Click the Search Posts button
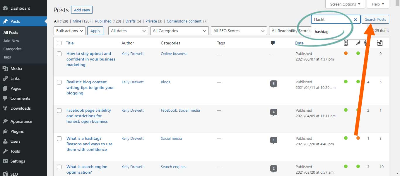 click(x=375, y=19)
